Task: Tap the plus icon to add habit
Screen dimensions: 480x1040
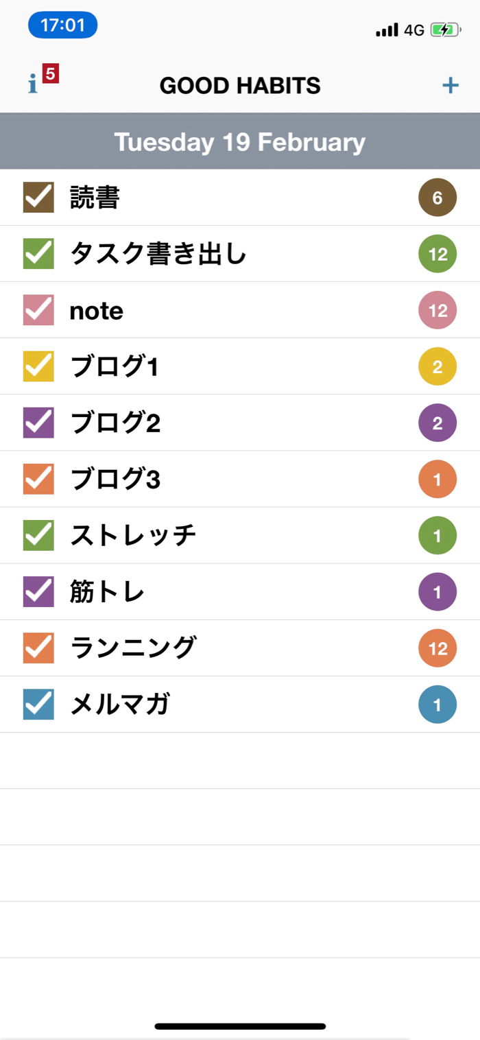Action: 450,85
